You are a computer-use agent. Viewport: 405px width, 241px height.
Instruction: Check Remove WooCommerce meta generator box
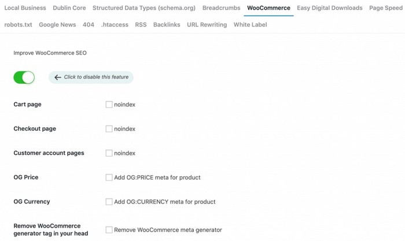coord(109,229)
